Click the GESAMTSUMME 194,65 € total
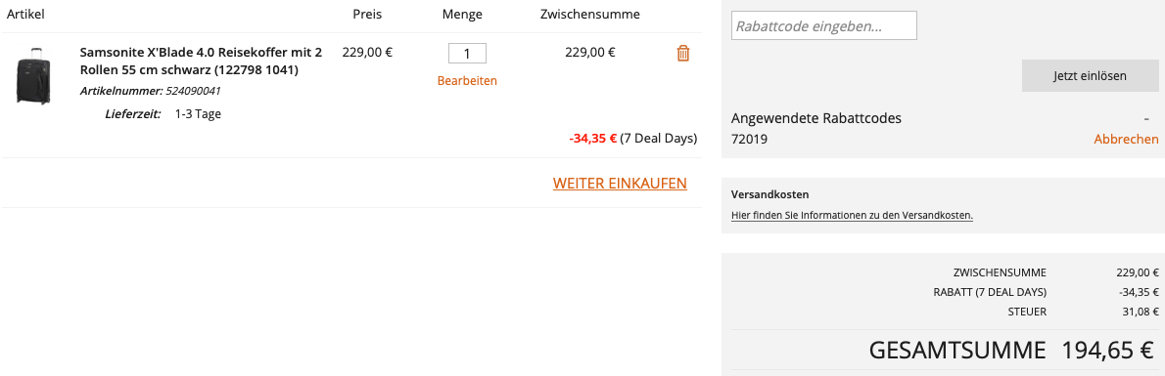1165x376 pixels. click(1010, 350)
